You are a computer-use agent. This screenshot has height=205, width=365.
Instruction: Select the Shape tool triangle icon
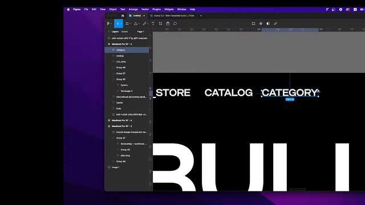click(x=136, y=23)
